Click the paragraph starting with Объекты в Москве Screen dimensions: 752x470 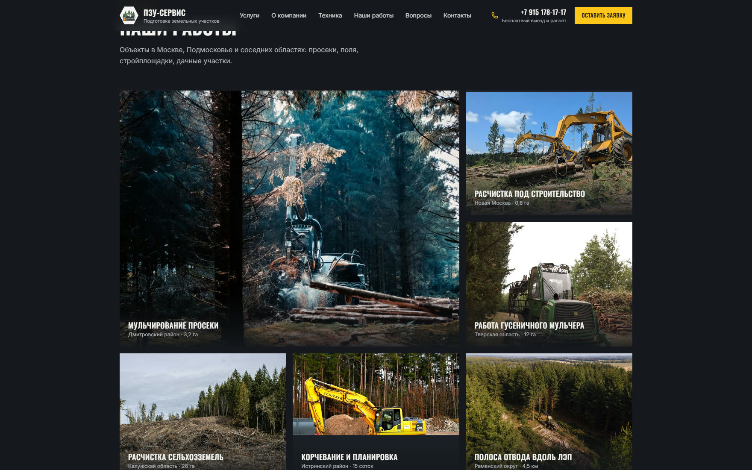(239, 55)
